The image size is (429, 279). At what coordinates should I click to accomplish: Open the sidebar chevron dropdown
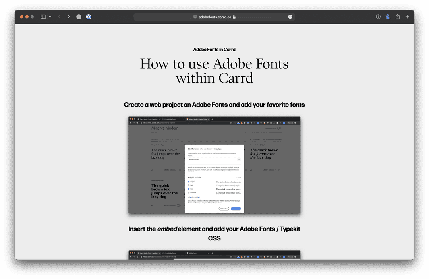(x=49, y=17)
